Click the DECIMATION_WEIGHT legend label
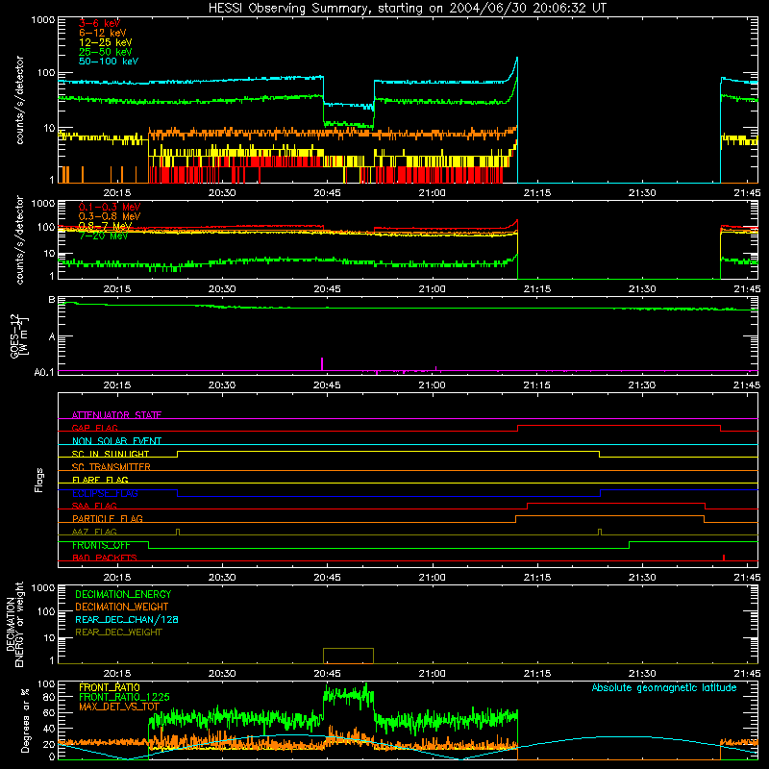Screen dimensions: 769x769 point(122,607)
